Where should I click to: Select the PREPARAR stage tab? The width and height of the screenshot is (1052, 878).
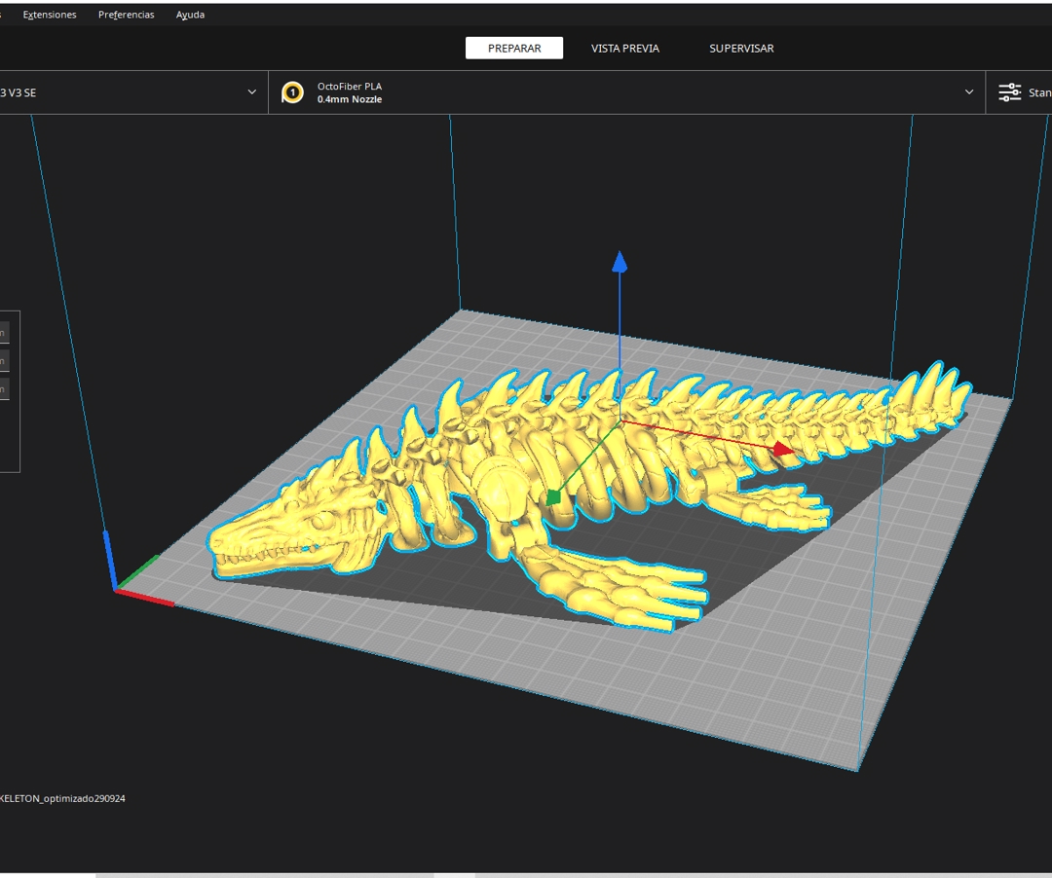[x=514, y=48]
